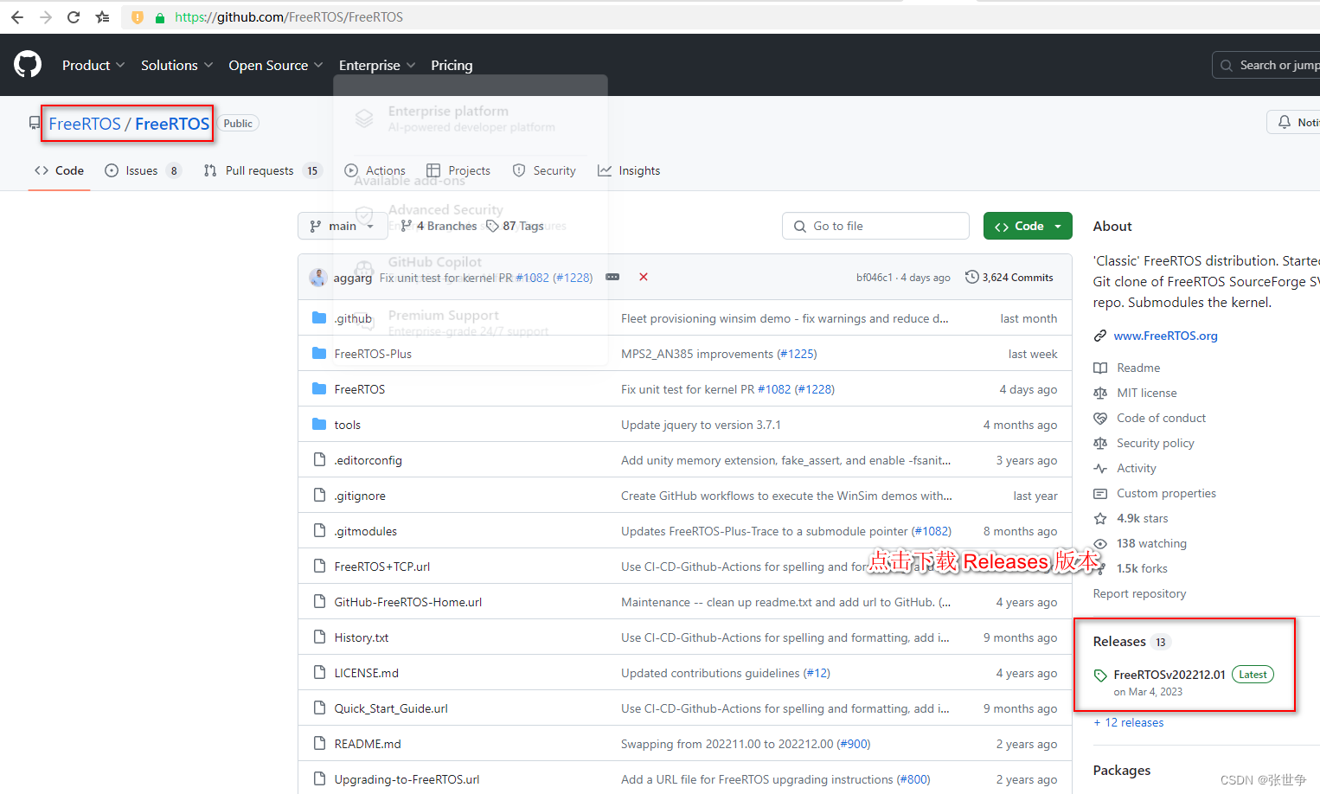Click the Search or jump to field
The width and height of the screenshot is (1320, 794).
[x=1266, y=66]
